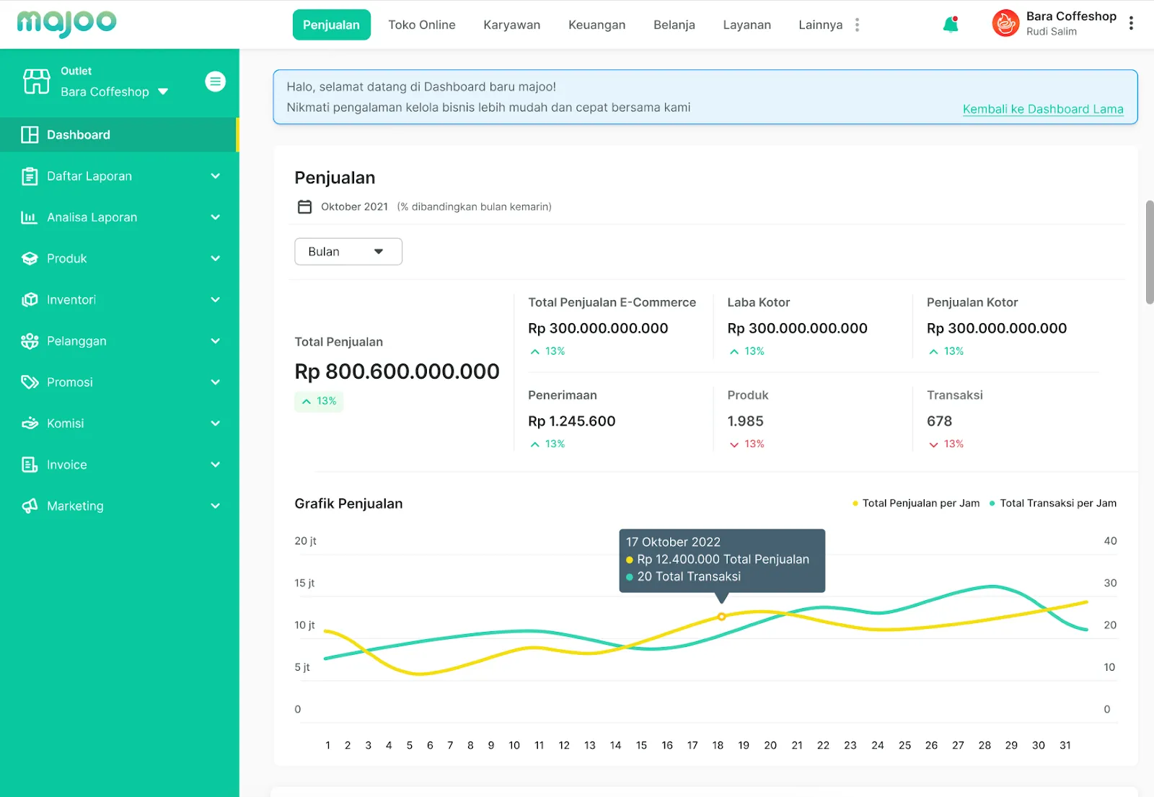Screen dimensions: 1154x797
Task: Click the Bara Coffeshop profile avatar
Action: pyautogui.click(x=1005, y=24)
